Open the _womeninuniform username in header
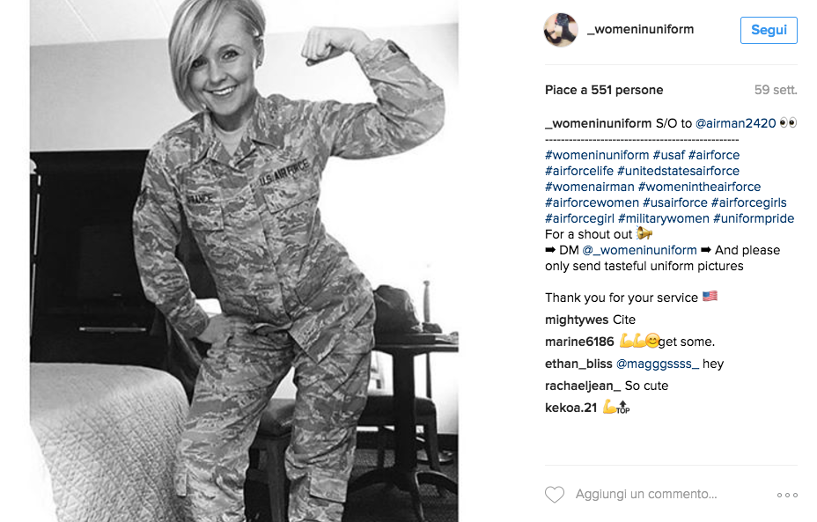Image resolution: width=817 pixels, height=522 pixels. coord(640,29)
